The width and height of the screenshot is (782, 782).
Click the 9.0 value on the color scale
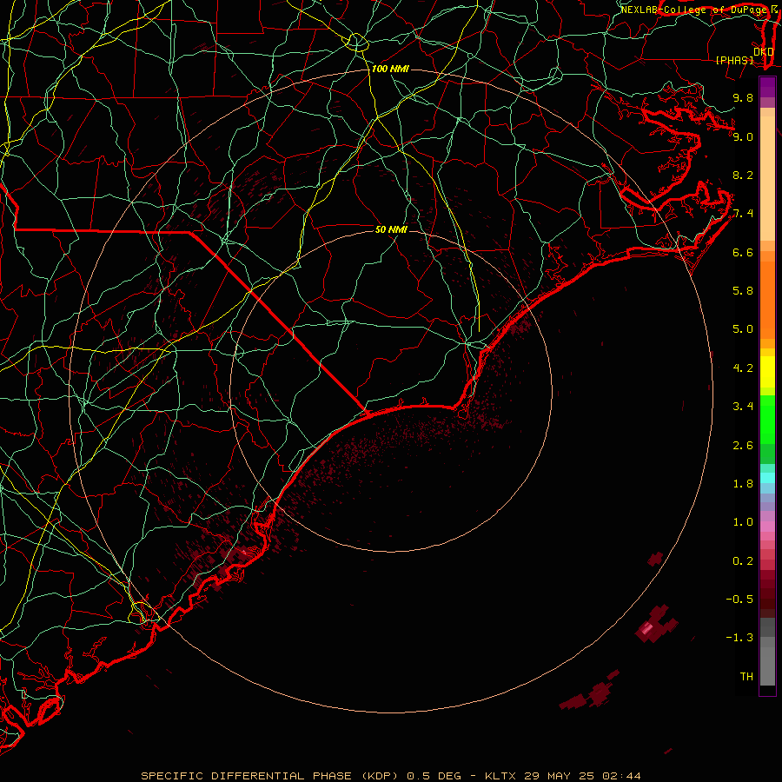pyautogui.click(x=743, y=136)
